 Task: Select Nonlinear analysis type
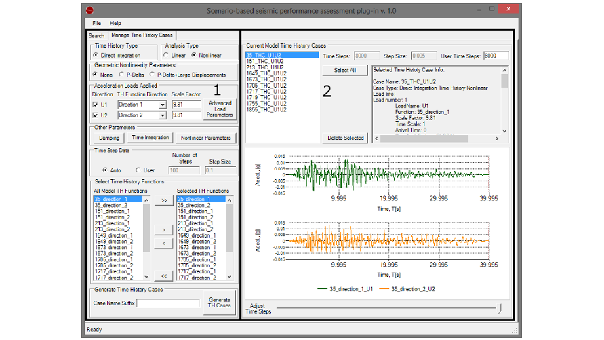pyautogui.click(x=206, y=55)
